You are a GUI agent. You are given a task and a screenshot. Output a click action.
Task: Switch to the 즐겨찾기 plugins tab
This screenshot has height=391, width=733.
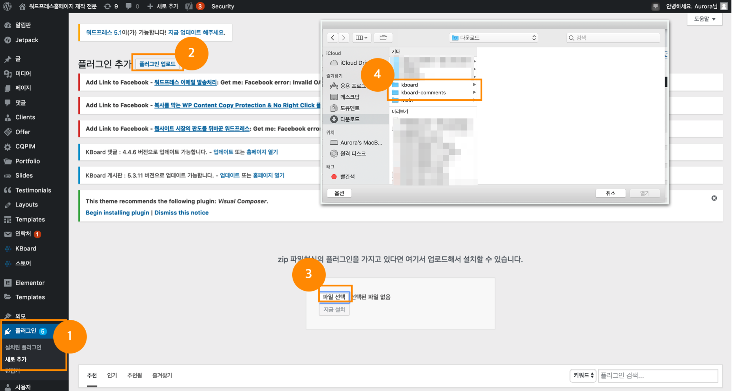coord(162,375)
